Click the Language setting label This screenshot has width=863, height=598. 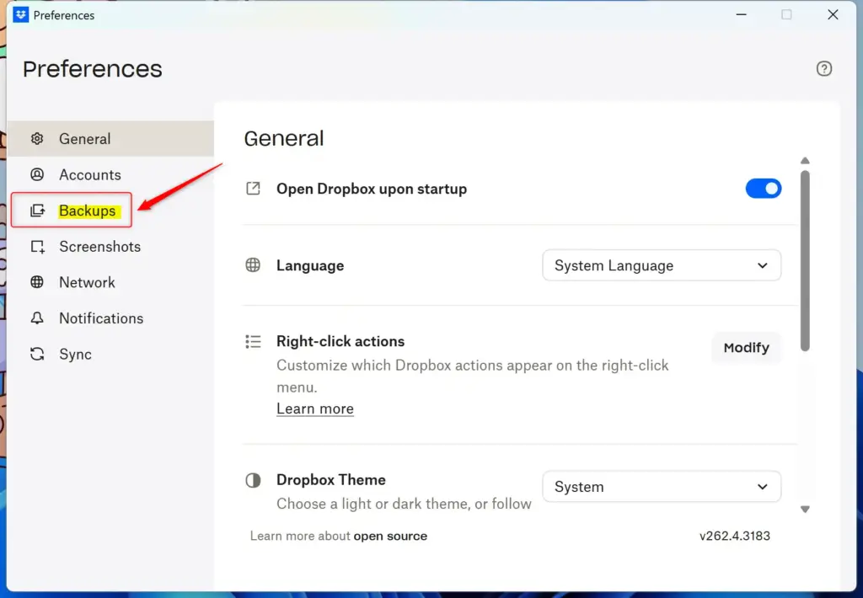click(310, 265)
